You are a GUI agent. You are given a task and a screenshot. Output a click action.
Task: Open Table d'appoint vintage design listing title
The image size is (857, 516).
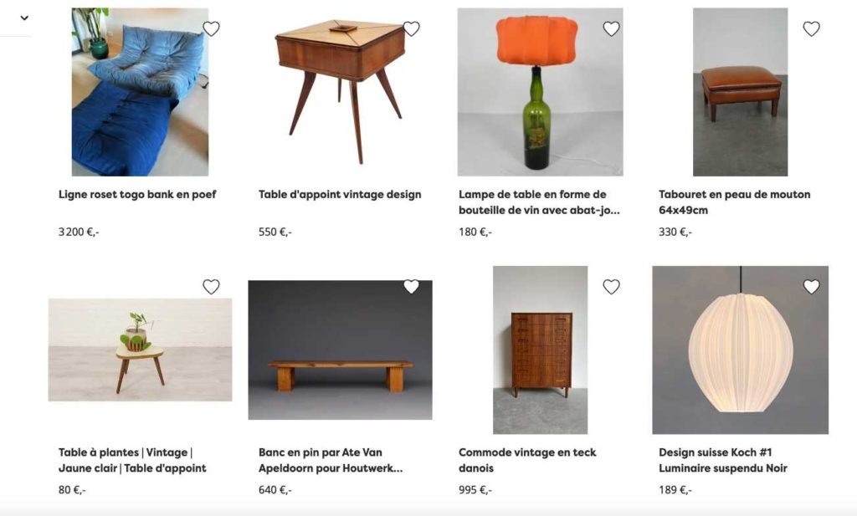(340, 194)
